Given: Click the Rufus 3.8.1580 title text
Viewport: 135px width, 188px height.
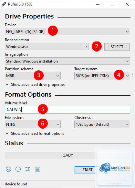Looking at the screenshot, I should coord(20,4).
